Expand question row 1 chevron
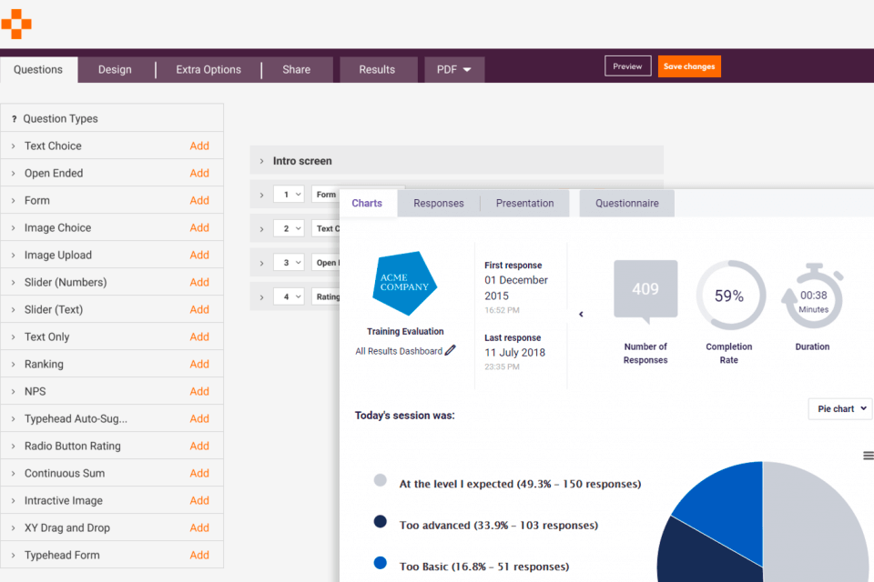 pos(261,195)
